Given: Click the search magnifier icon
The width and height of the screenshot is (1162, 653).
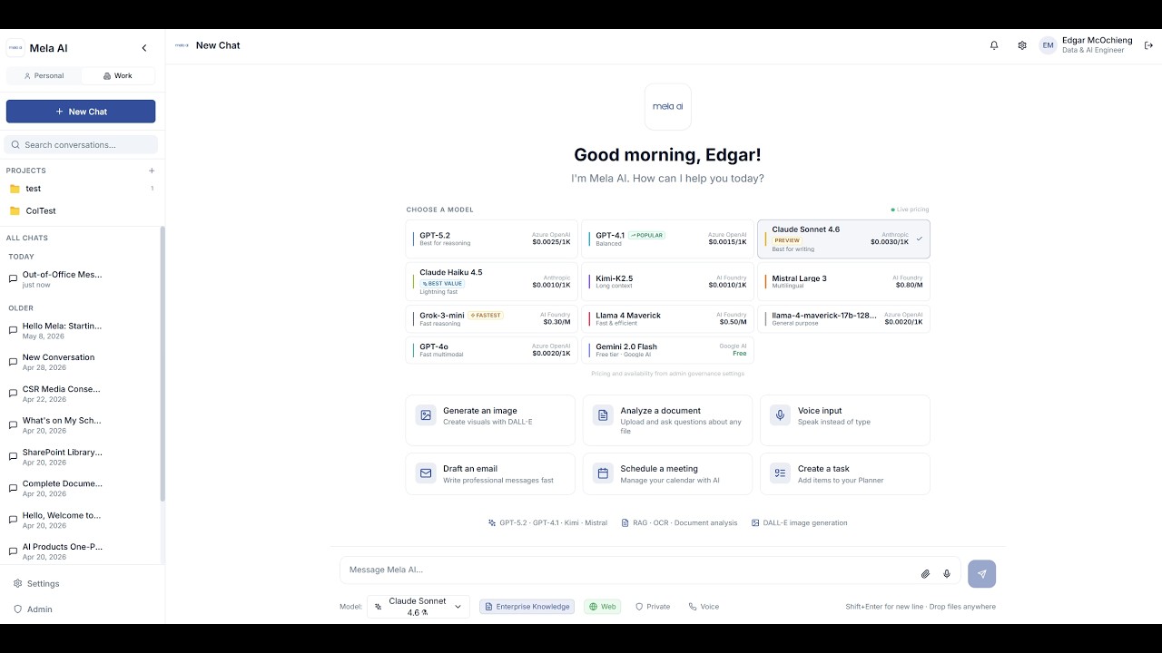Looking at the screenshot, I should pos(15,145).
